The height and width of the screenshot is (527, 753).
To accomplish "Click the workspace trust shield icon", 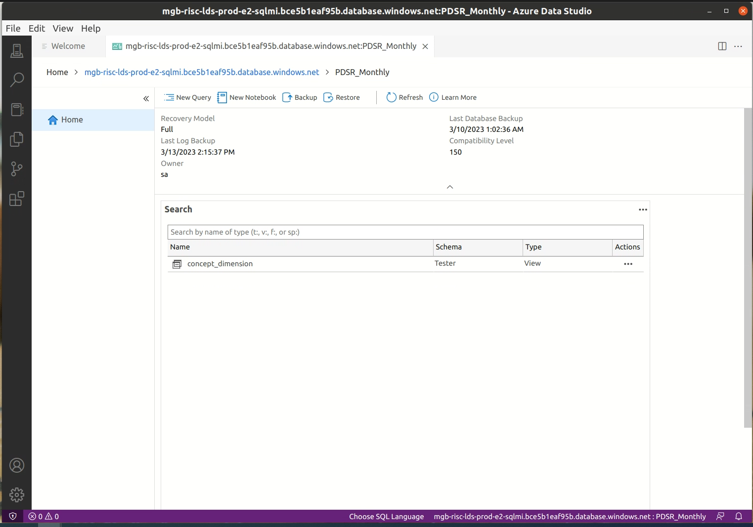I will (13, 517).
